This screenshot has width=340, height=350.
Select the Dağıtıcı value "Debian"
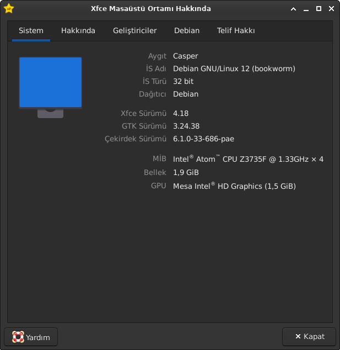(186, 94)
